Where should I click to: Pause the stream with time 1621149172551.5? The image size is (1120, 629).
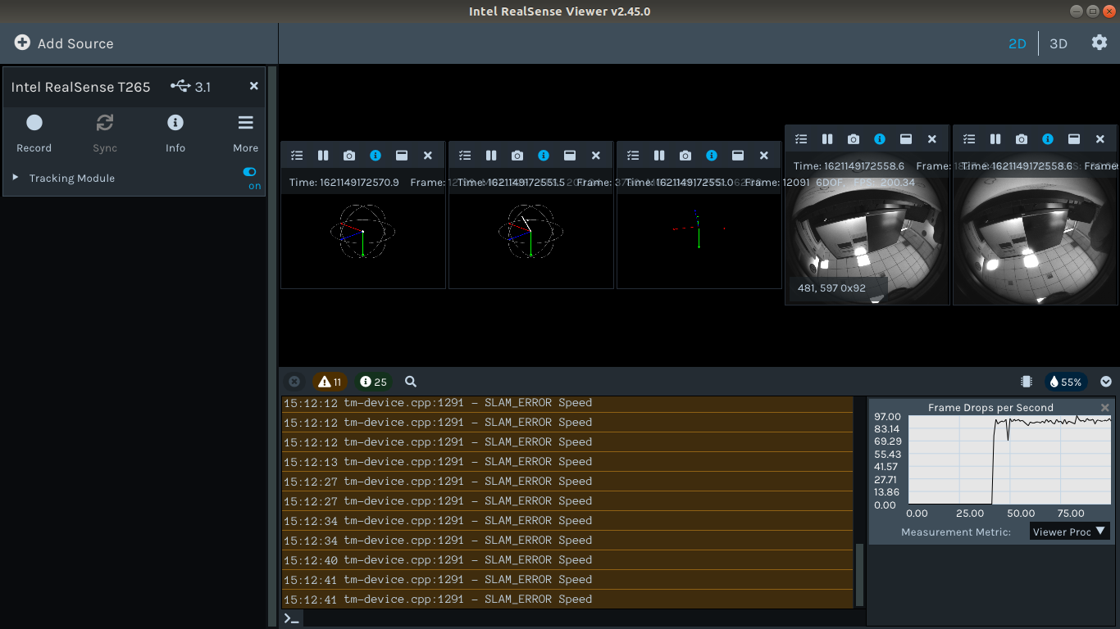tap(491, 156)
